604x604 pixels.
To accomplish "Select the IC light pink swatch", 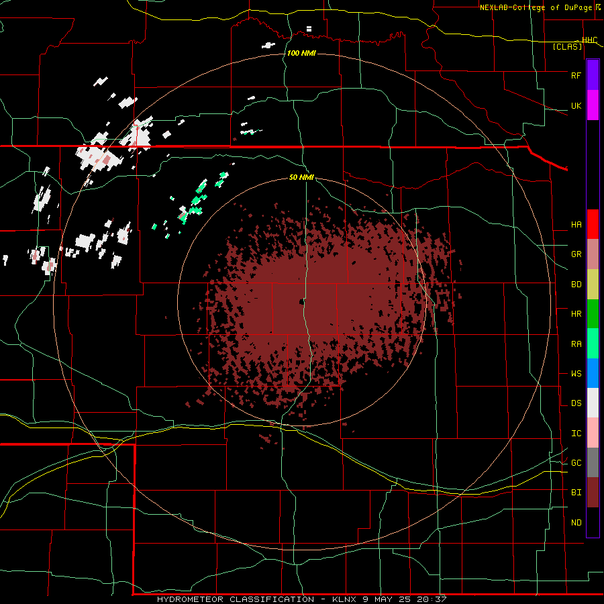I will point(593,433).
